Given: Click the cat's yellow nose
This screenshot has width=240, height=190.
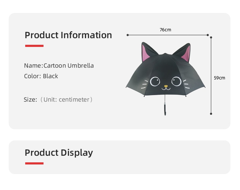Looking at the screenshot, I should coord(166,86).
